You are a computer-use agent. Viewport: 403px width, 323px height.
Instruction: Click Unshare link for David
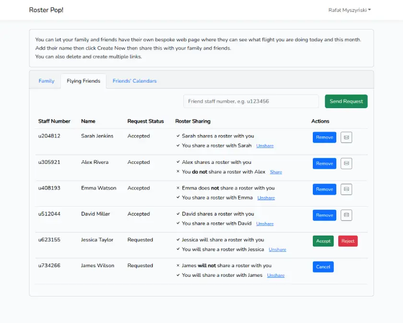tap(265, 224)
